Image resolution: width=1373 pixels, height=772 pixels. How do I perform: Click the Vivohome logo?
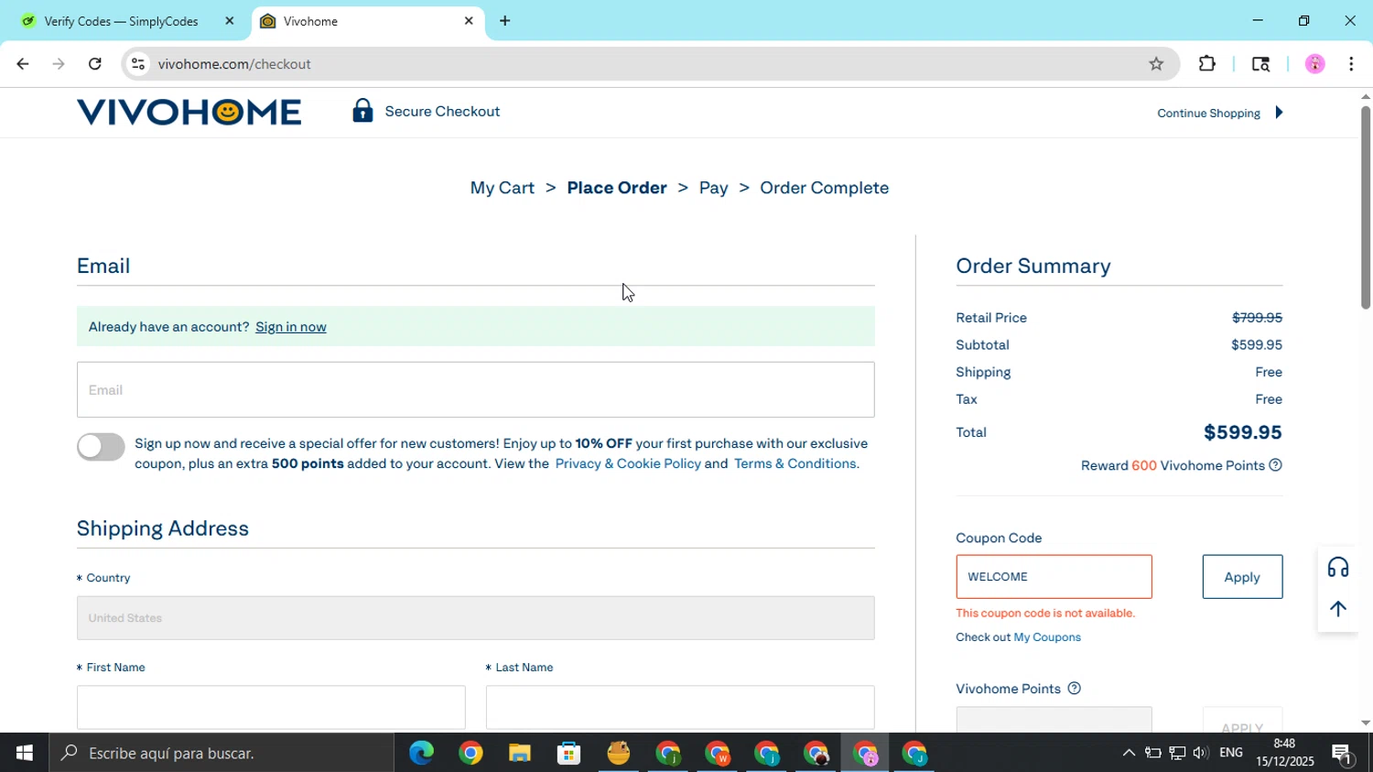point(189,112)
